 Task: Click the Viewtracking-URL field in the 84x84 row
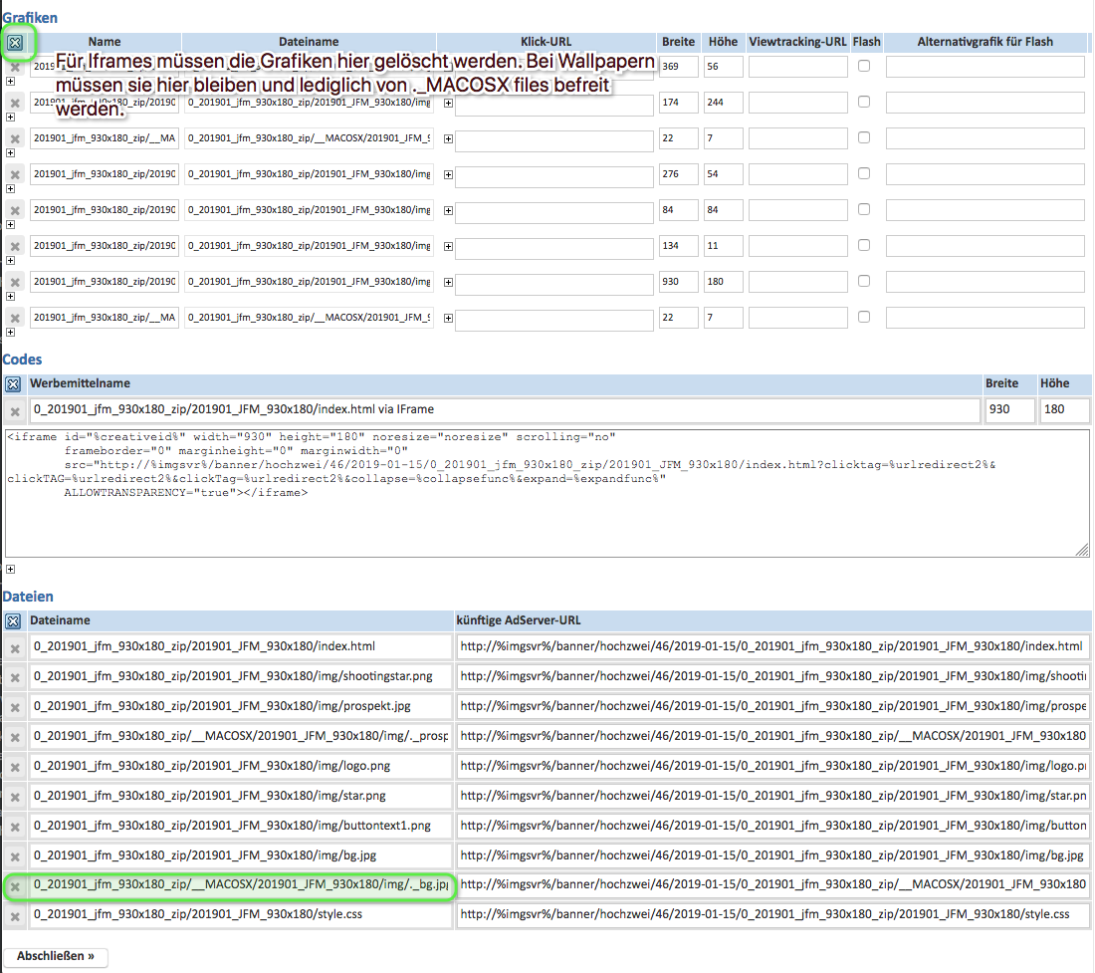click(797, 210)
